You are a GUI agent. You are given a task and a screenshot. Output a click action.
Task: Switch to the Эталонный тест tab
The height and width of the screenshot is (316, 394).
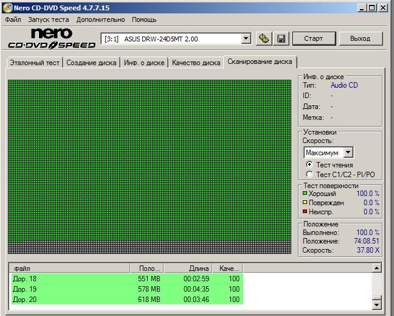[x=35, y=63]
